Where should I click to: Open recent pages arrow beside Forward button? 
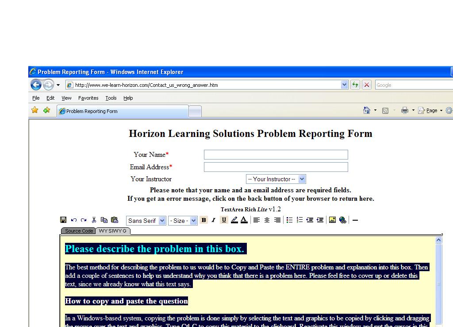click(x=58, y=85)
